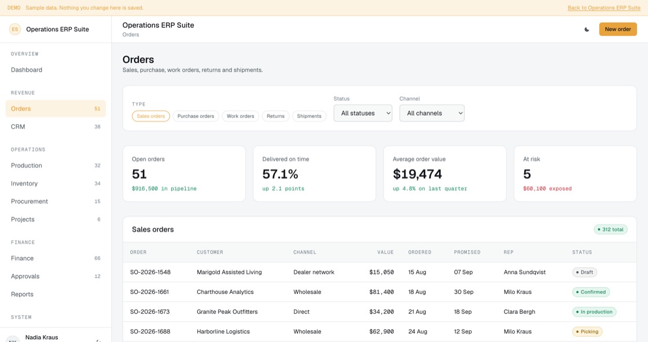This screenshot has width=648, height=342.
Task: Follow the Back to Operations ERP Suite link
Action: (x=604, y=8)
